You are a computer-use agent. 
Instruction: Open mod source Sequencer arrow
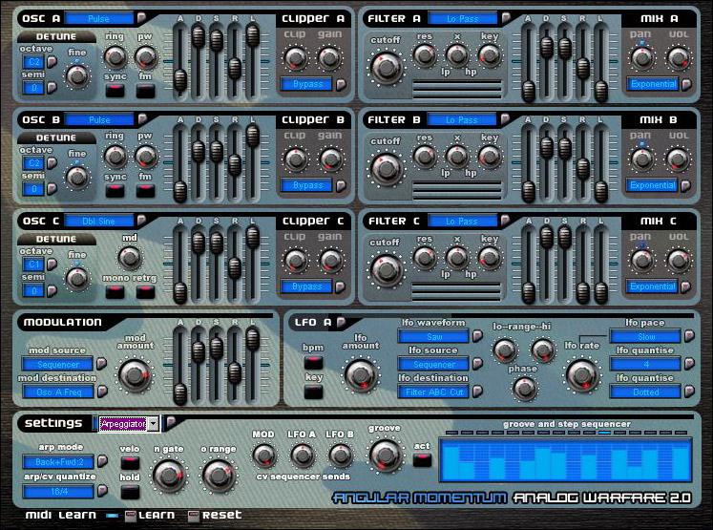pyautogui.click(x=101, y=364)
